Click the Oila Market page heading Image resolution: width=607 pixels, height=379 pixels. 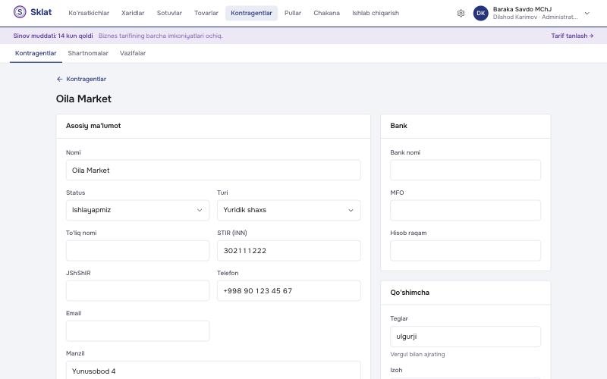point(83,99)
